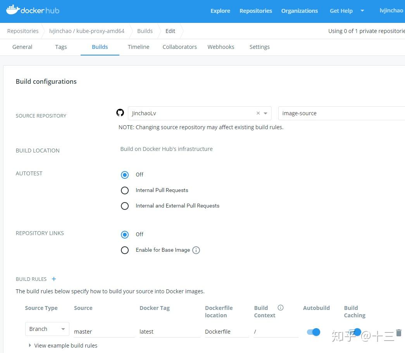Screen dimensions: 405x353
Task: Click the image-source repository input field
Action: click(341, 113)
